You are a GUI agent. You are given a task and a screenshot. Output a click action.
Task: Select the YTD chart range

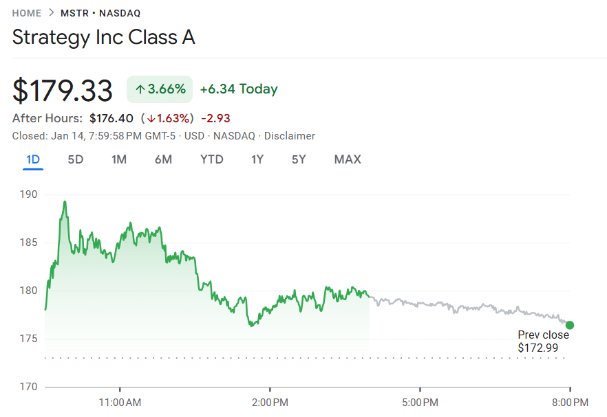pos(212,160)
